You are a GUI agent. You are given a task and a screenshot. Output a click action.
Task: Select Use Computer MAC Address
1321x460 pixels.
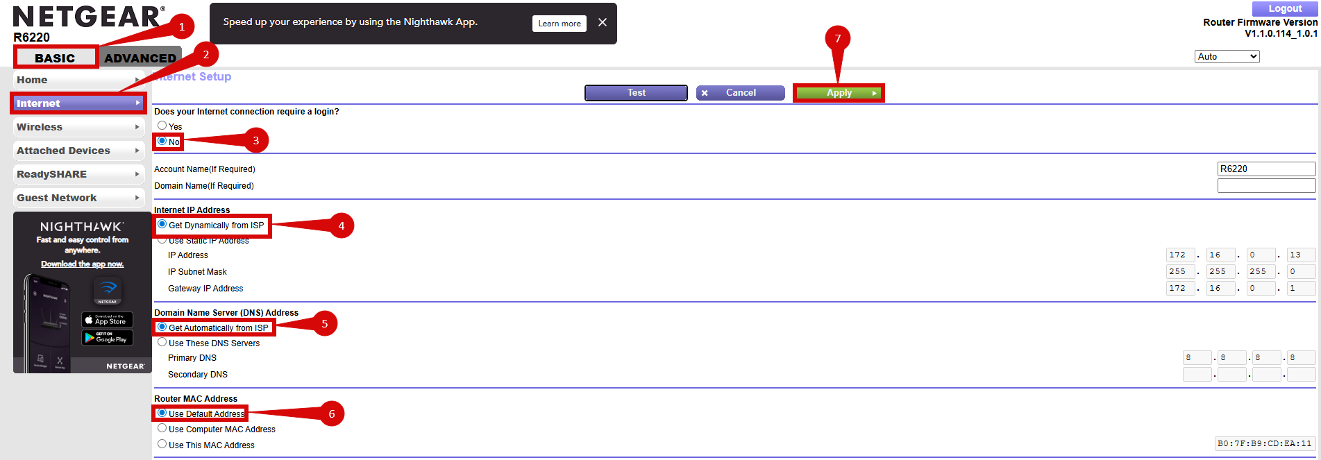(x=162, y=428)
